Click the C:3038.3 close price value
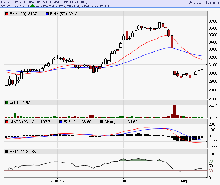 tap(103, 6)
